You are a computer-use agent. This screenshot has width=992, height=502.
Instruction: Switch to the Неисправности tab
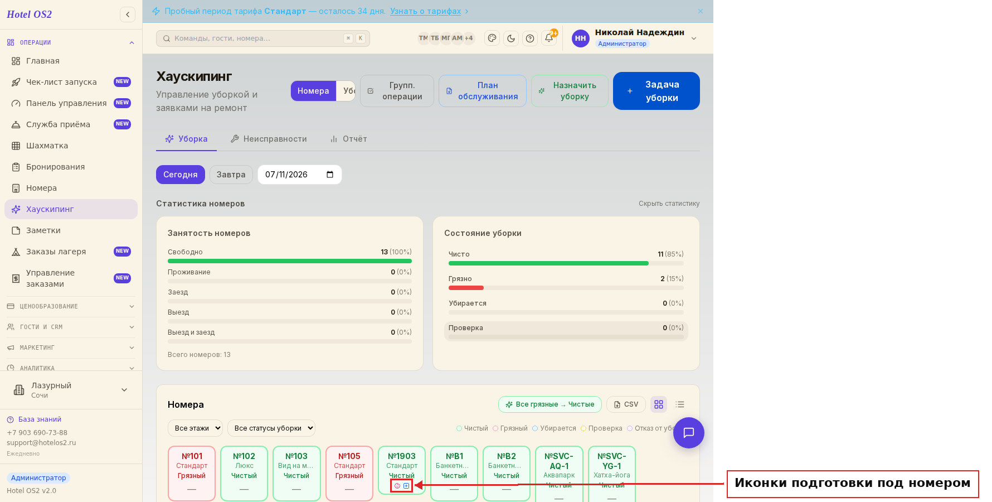269,139
